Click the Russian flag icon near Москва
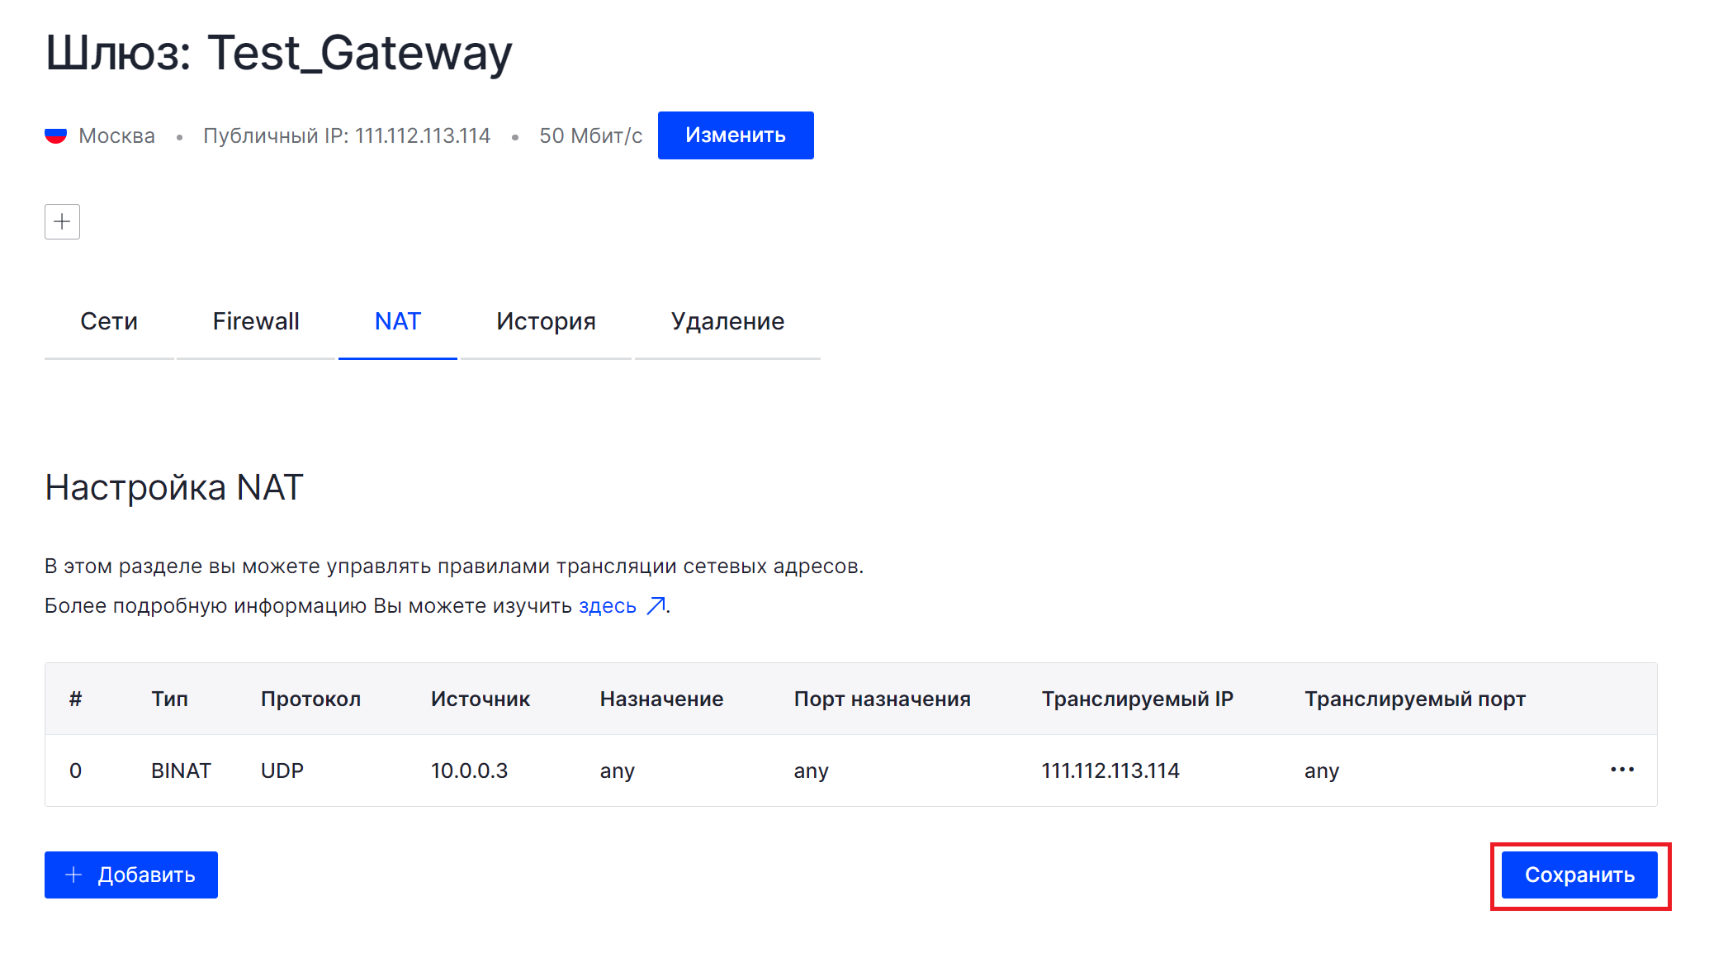 55,135
